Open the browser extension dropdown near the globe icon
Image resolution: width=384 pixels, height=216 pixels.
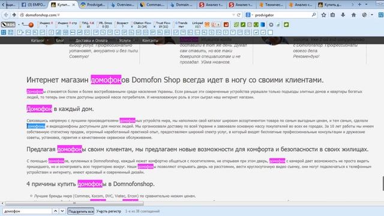[372, 15]
